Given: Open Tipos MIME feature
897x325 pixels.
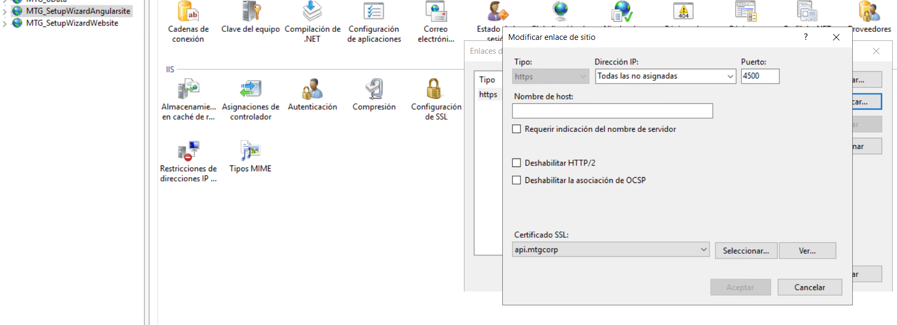Looking at the screenshot, I should [x=250, y=151].
